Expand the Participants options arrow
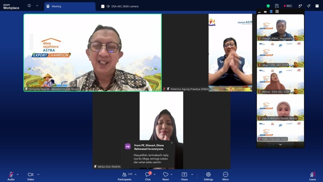This screenshot has width=323, height=182. point(136,174)
